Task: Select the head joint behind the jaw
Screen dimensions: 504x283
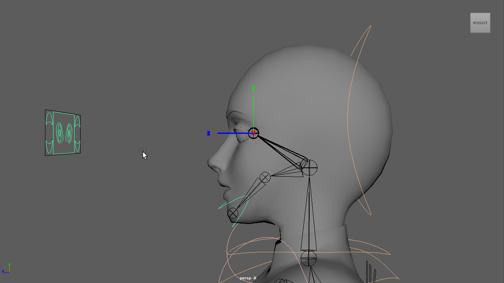Action: 310,167
